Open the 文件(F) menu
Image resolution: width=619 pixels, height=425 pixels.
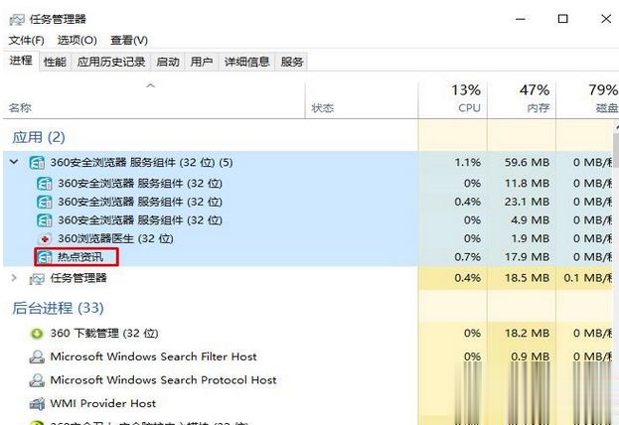click(x=27, y=40)
